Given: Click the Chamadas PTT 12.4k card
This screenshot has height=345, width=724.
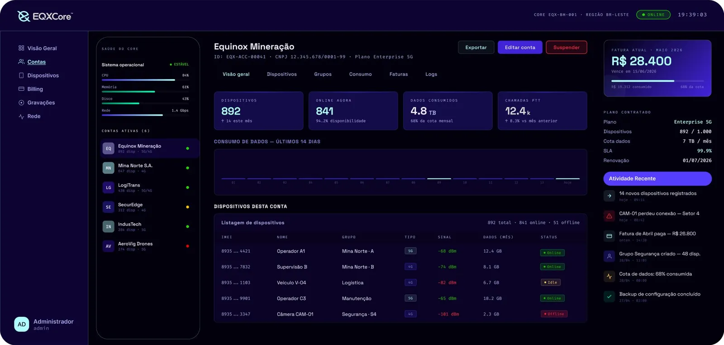Looking at the screenshot, I should tap(542, 111).
